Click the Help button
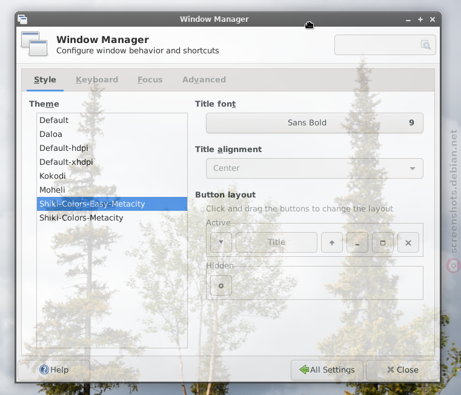Viewport: 461px width, 395px height. tap(54, 370)
